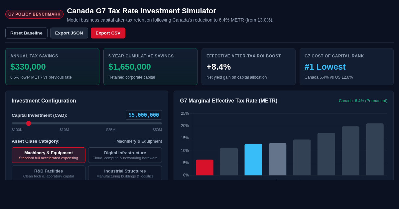The width and height of the screenshot is (399, 209).
Task: Click the tallest rightmost chart bar
Action: point(375,149)
